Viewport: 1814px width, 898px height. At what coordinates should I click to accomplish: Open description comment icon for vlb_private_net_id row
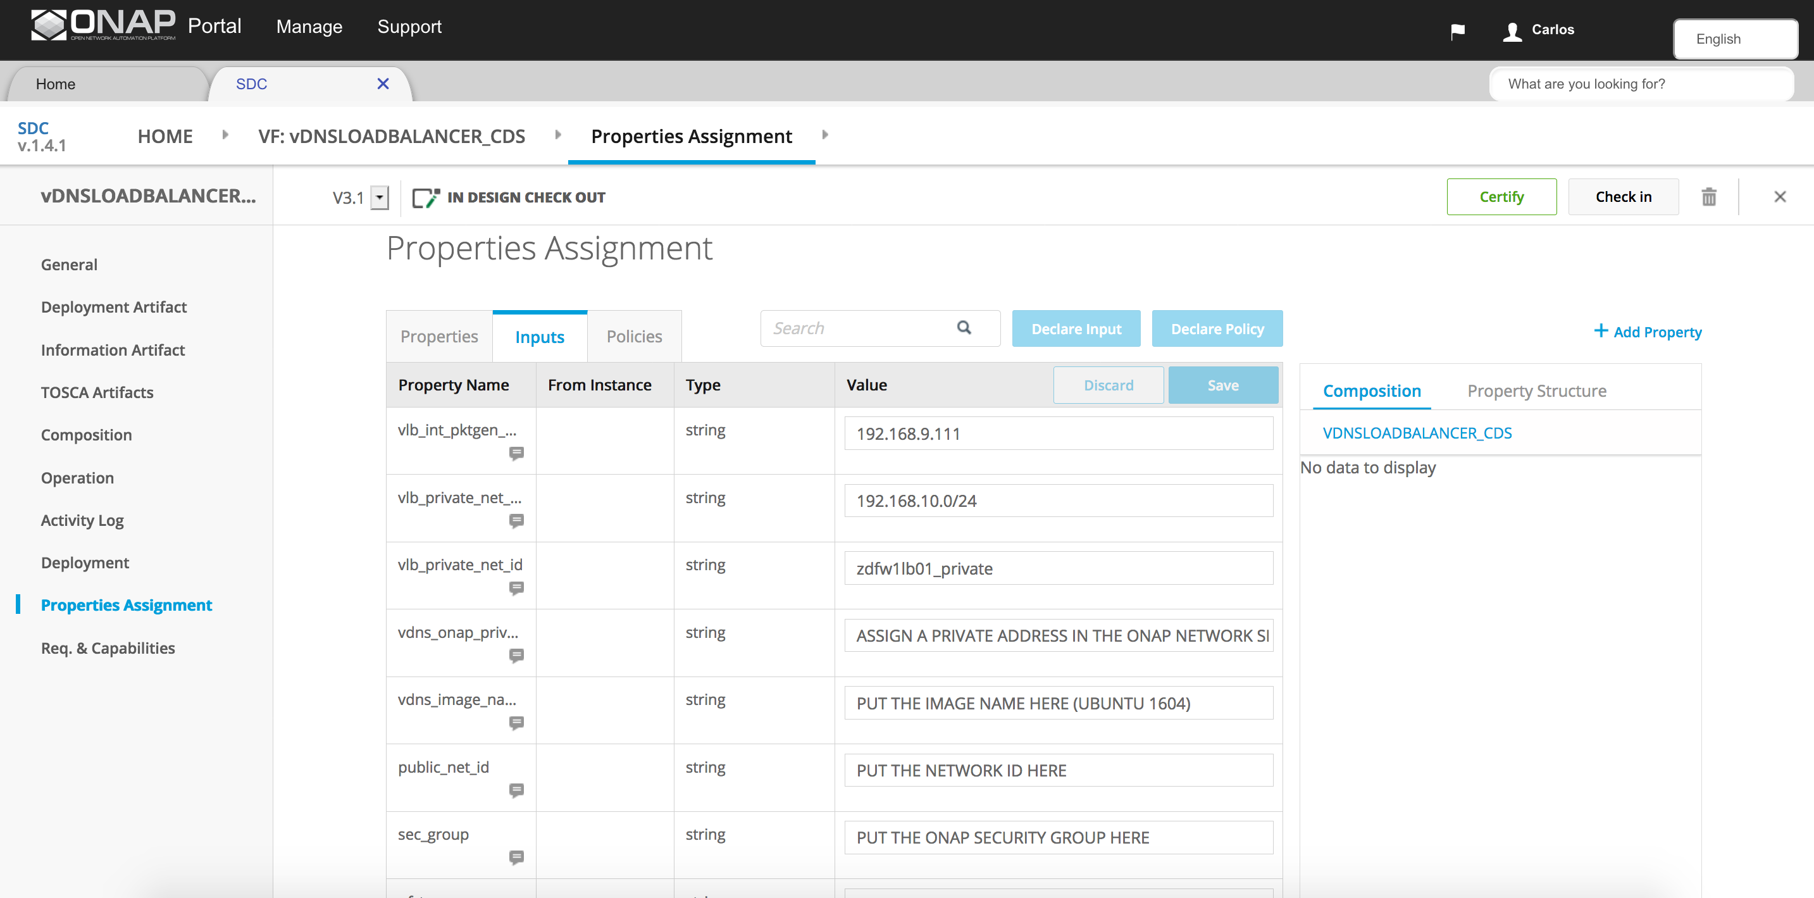(516, 588)
